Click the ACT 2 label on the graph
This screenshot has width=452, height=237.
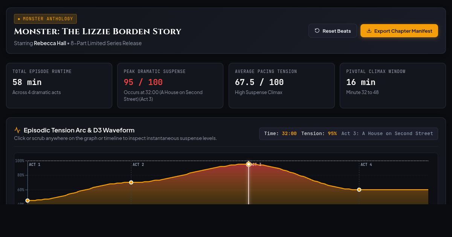click(138, 165)
